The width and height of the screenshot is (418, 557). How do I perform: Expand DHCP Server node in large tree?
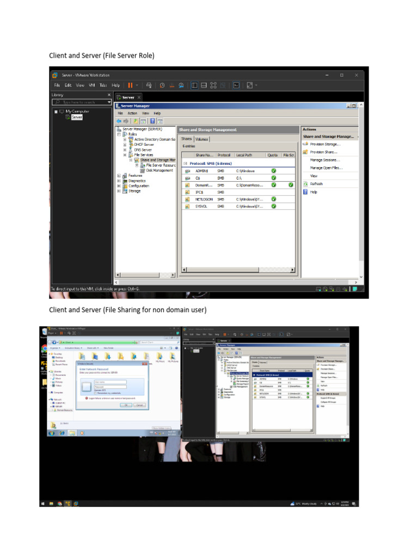point(125,145)
